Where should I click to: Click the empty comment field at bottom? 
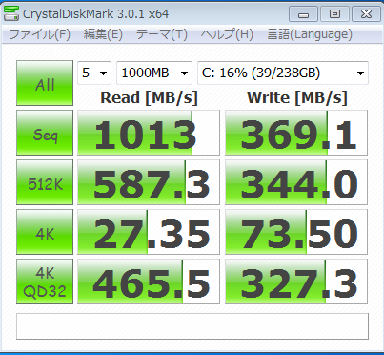(192, 326)
